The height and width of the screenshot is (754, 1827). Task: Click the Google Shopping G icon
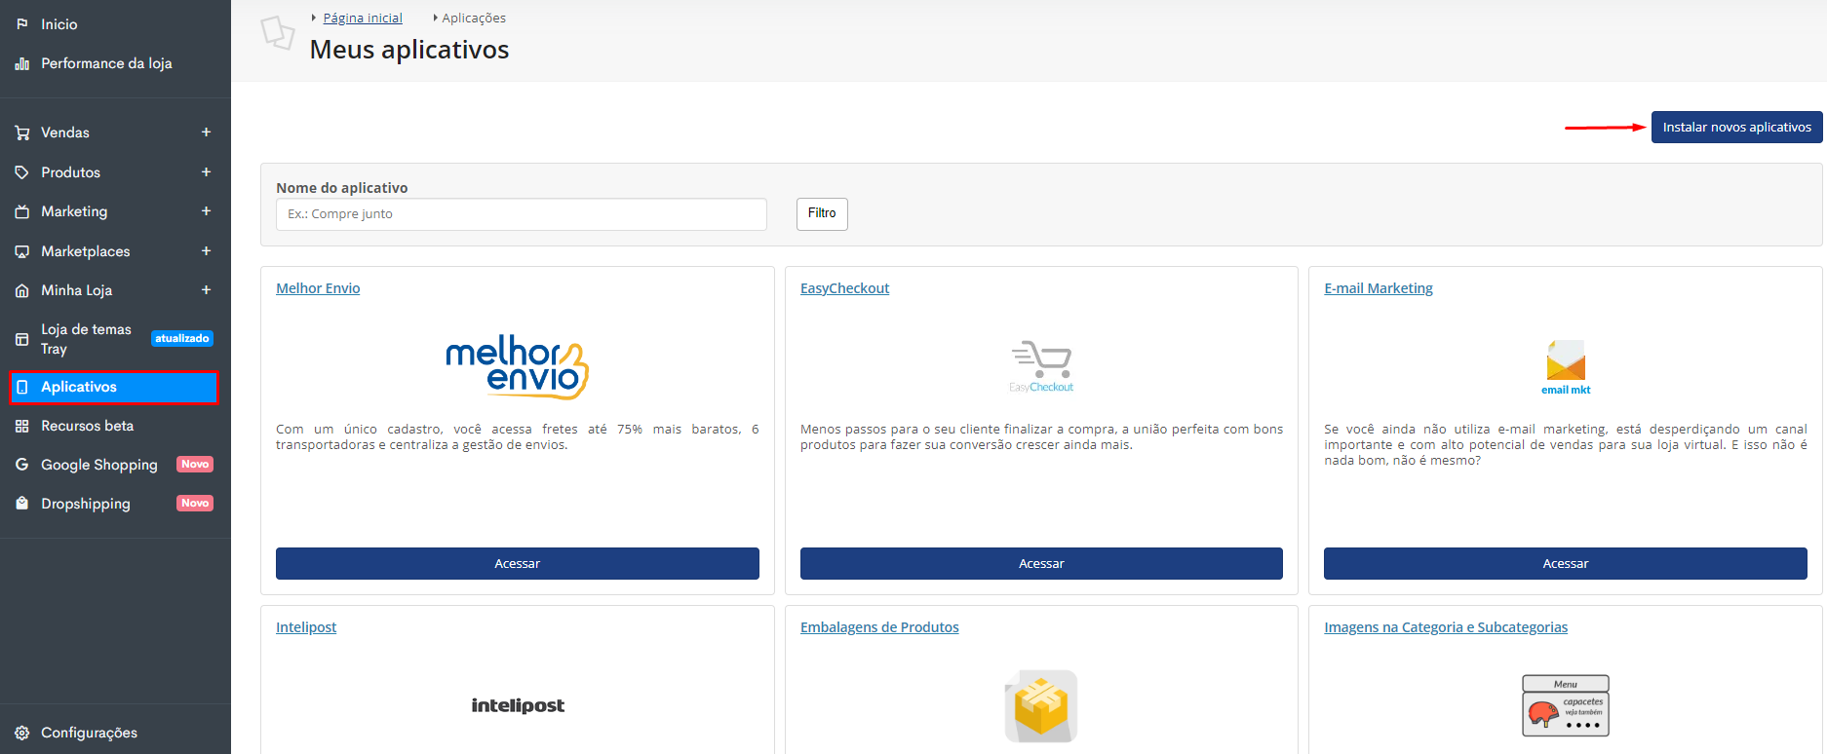21,465
